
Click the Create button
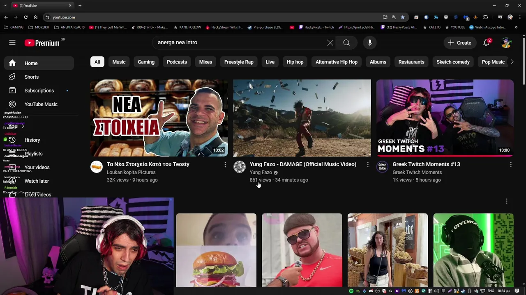click(x=459, y=43)
